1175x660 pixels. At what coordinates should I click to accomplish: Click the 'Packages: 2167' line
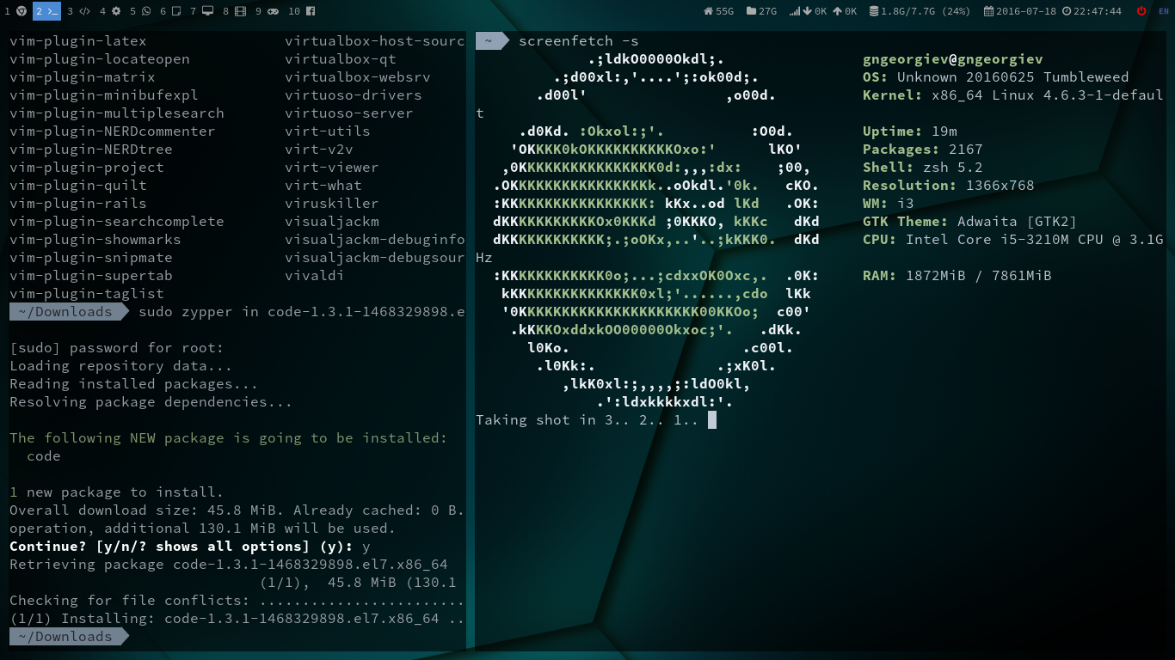(x=923, y=150)
